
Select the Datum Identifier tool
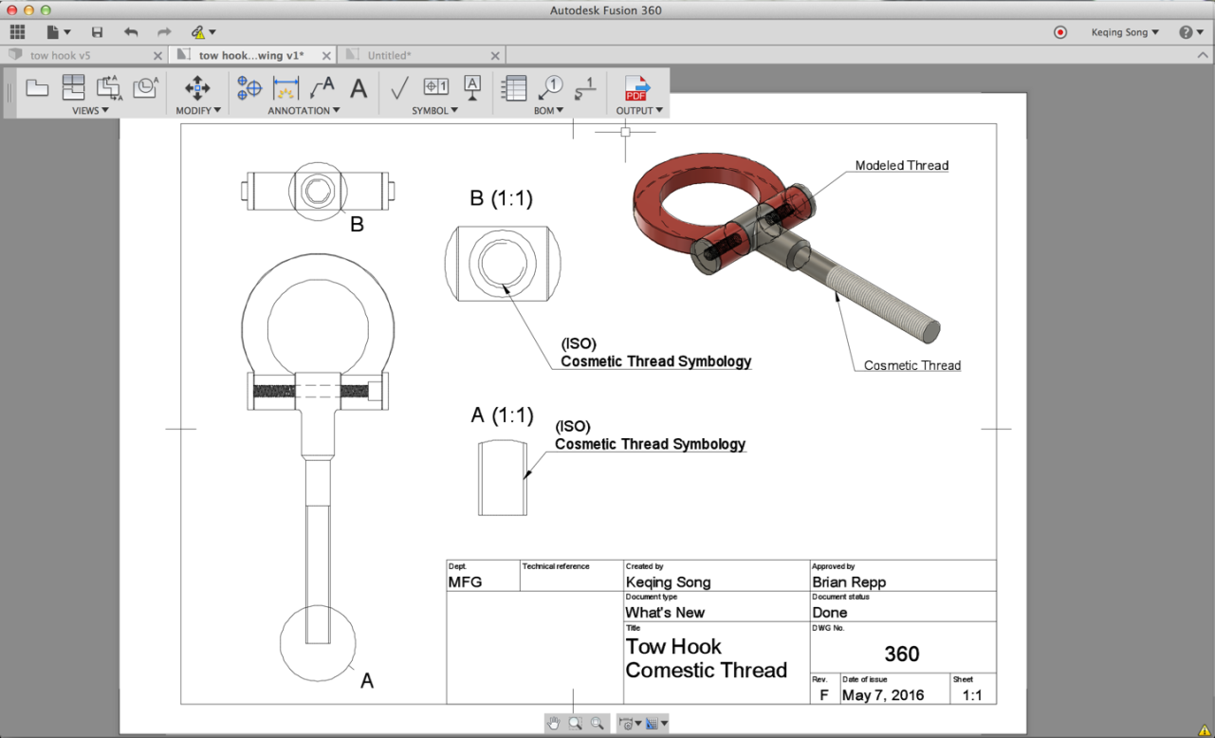472,88
